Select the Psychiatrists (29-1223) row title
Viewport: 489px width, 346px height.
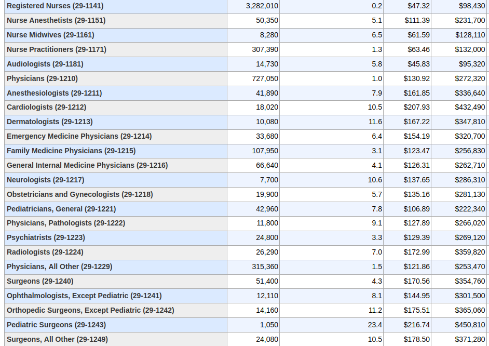pos(46,238)
